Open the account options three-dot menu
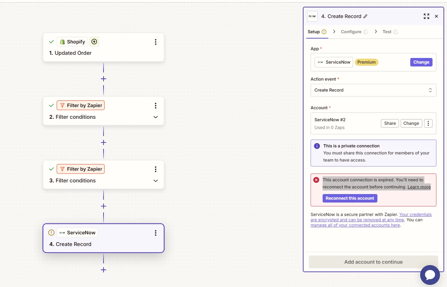 coord(428,123)
